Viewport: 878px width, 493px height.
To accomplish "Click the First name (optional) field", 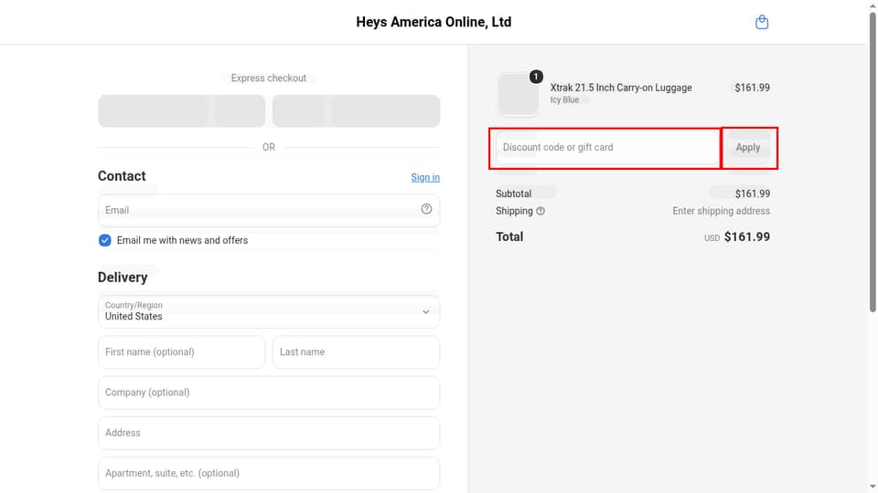I will (181, 352).
